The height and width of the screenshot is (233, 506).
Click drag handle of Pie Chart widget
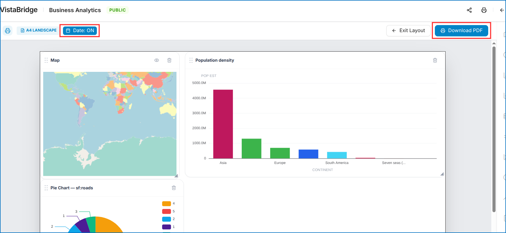(x=46, y=188)
